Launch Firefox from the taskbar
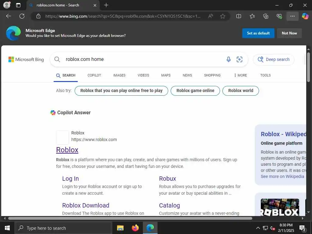The image size is (312, 234). pos(135,228)
